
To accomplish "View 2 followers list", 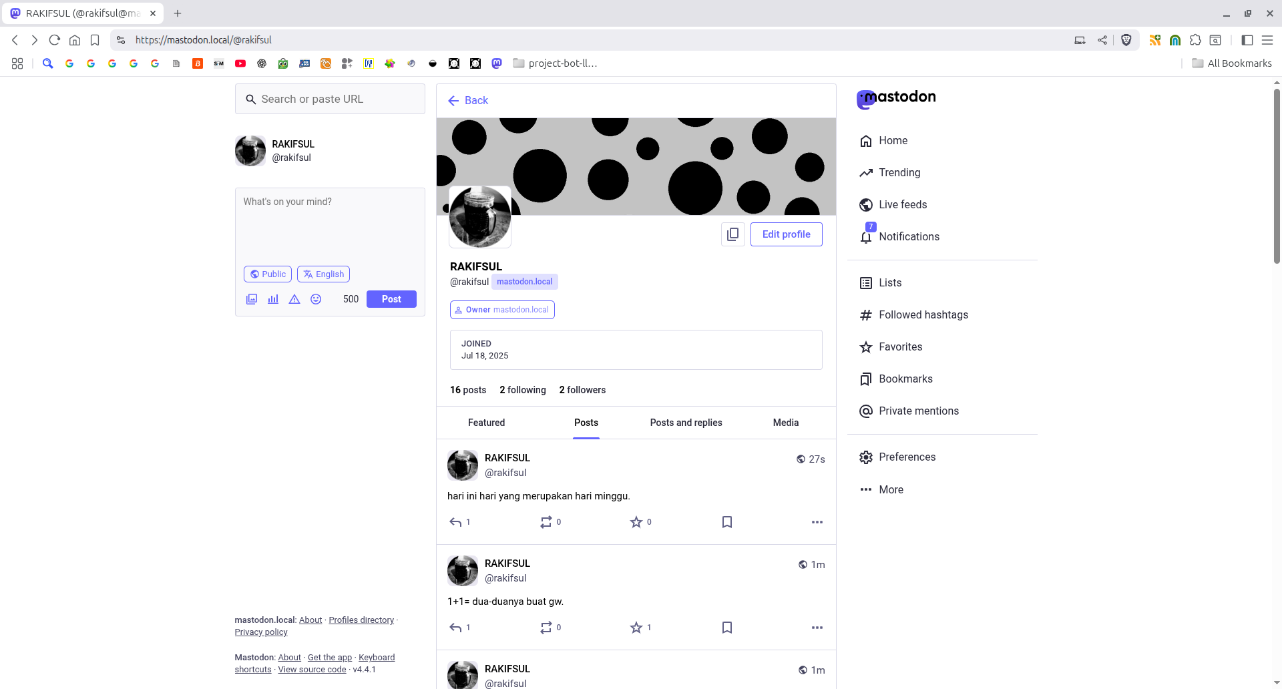I will (x=582, y=390).
